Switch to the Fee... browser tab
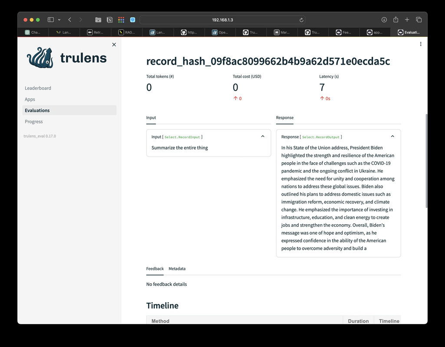The width and height of the screenshot is (445, 347). tap(344, 33)
